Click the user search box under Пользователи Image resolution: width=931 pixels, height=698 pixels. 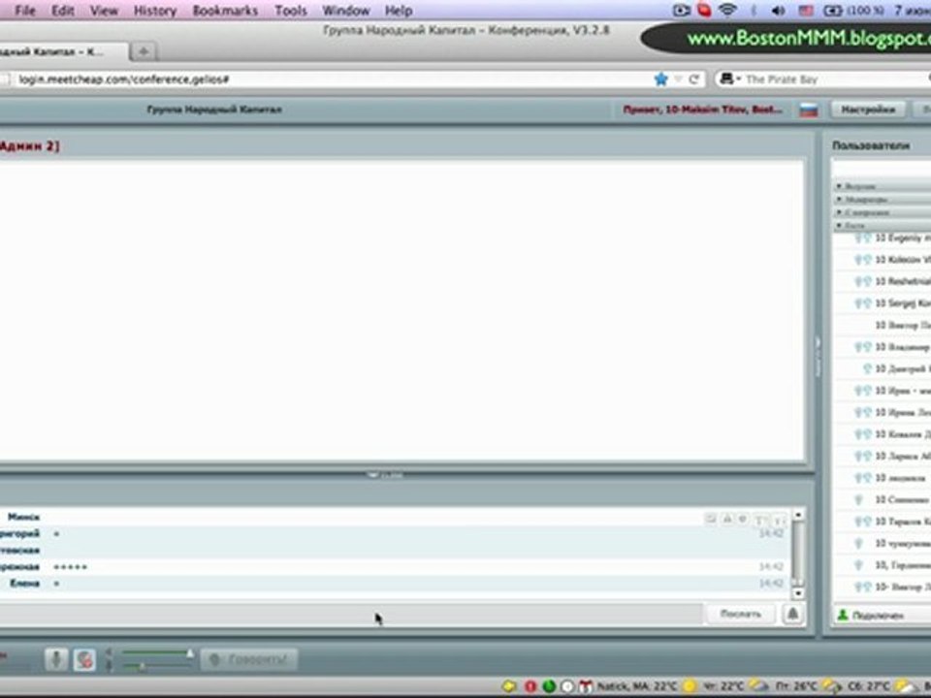coord(883,169)
